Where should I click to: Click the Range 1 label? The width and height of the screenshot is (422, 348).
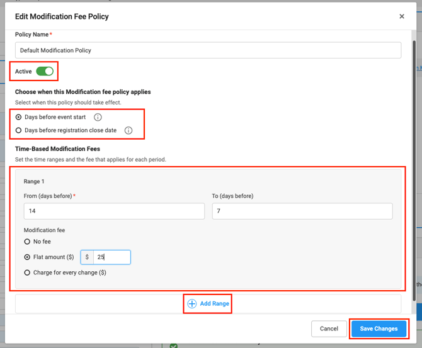[34, 181]
